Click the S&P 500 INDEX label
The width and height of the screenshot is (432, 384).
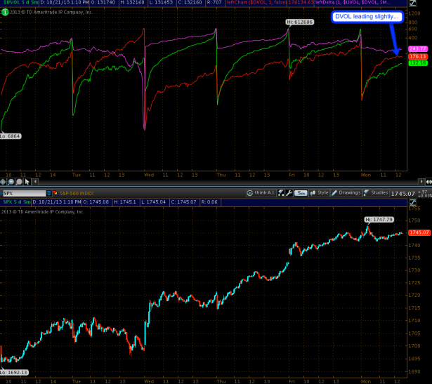click(x=77, y=193)
